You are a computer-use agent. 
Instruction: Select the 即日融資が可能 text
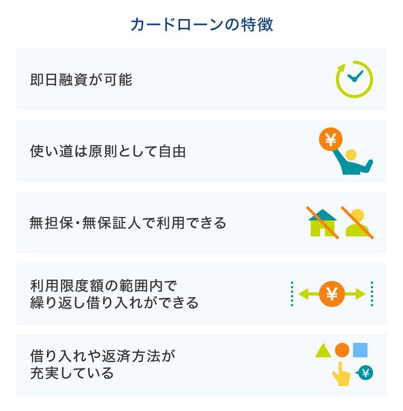(x=81, y=80)
